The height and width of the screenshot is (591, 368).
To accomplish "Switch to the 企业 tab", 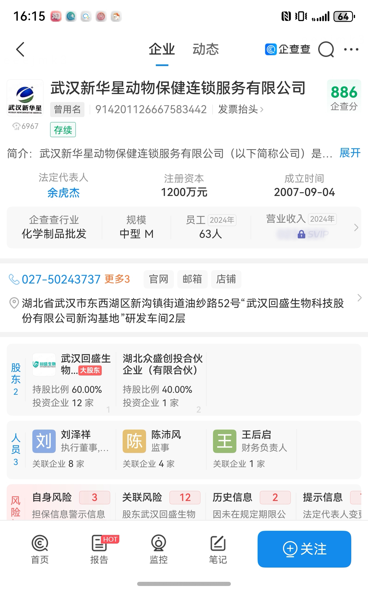I will click(162, 49).
